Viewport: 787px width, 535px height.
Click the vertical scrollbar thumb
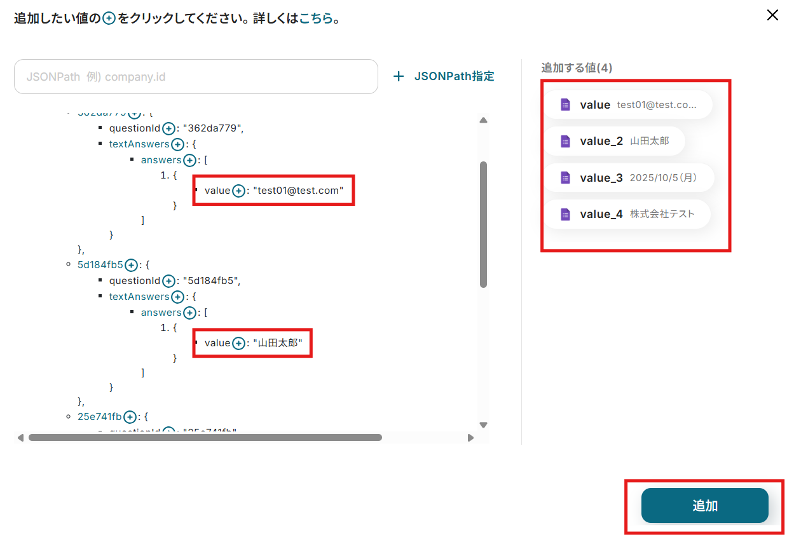483,224
